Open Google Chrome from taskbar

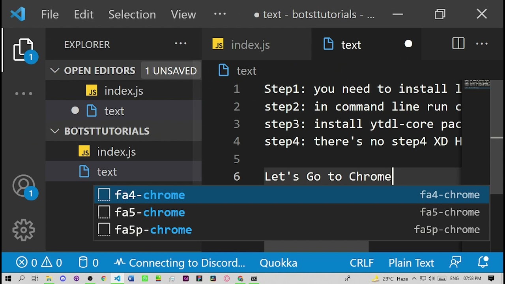(x=103, y=278)
